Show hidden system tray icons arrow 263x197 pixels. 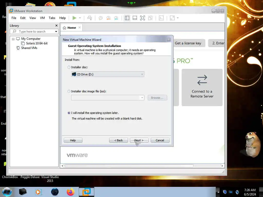point(218,192)
